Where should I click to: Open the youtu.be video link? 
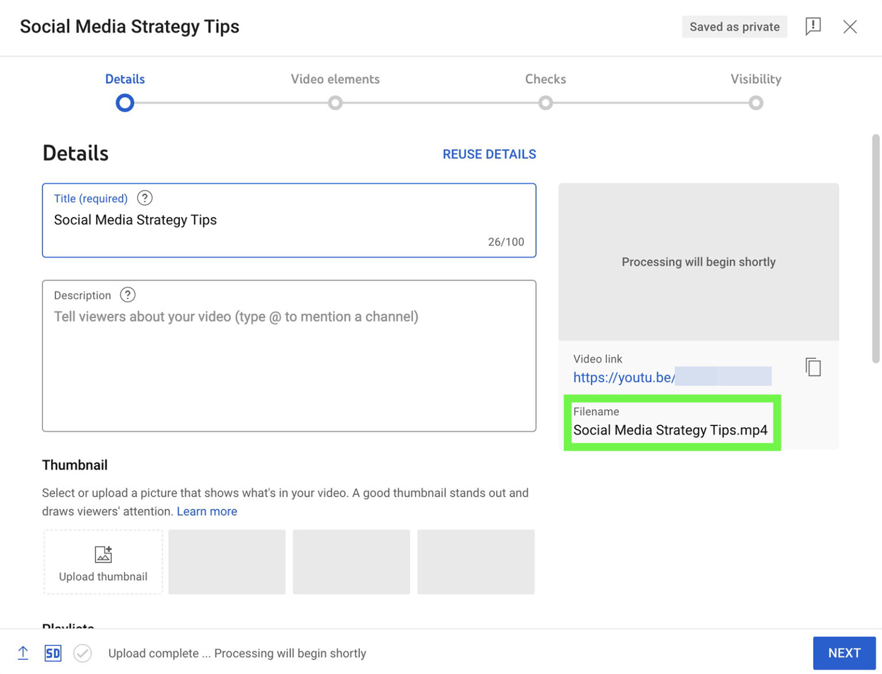[623, 377]
